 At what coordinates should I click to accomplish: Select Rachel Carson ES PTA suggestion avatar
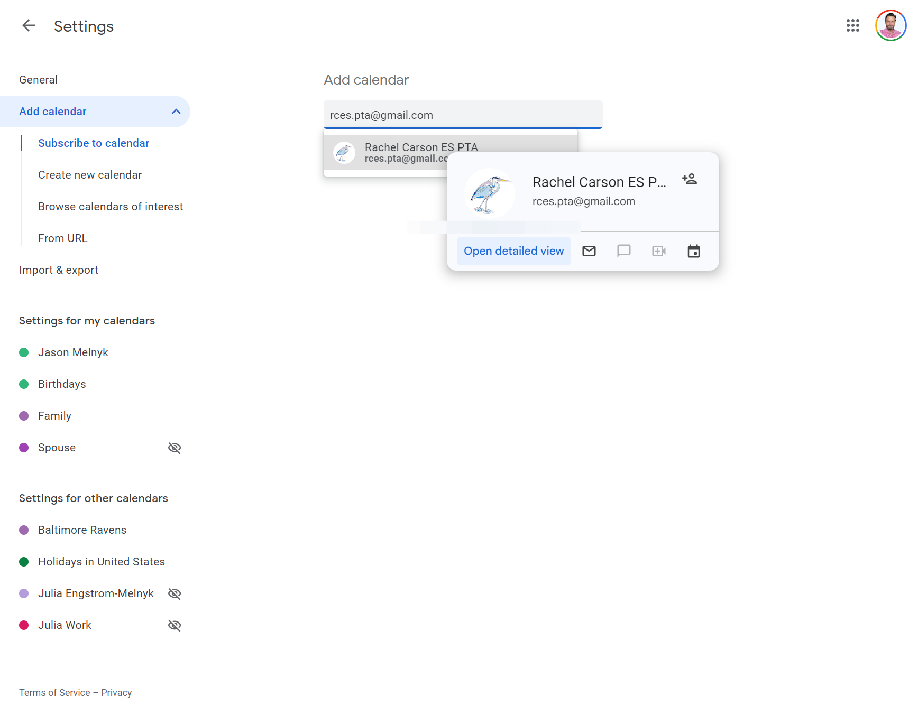point(344,153)
